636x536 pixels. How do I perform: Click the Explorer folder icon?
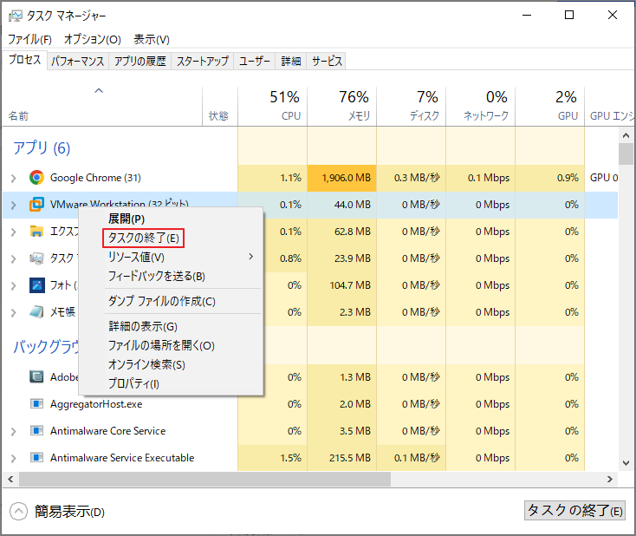tap(36, 232)
